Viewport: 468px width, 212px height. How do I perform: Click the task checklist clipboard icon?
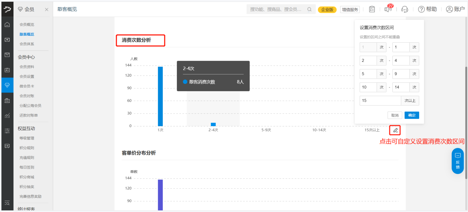(372, 9)
